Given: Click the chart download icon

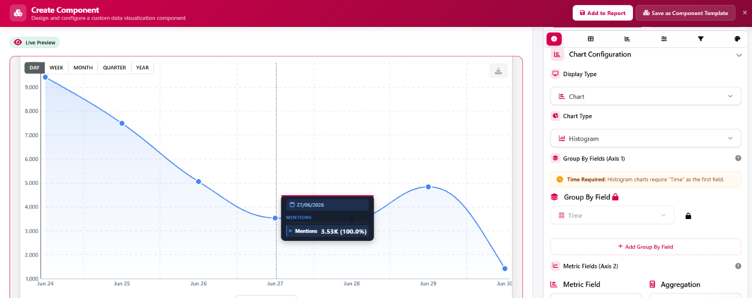Looking at the screenshot, I should tap(499, 71).
